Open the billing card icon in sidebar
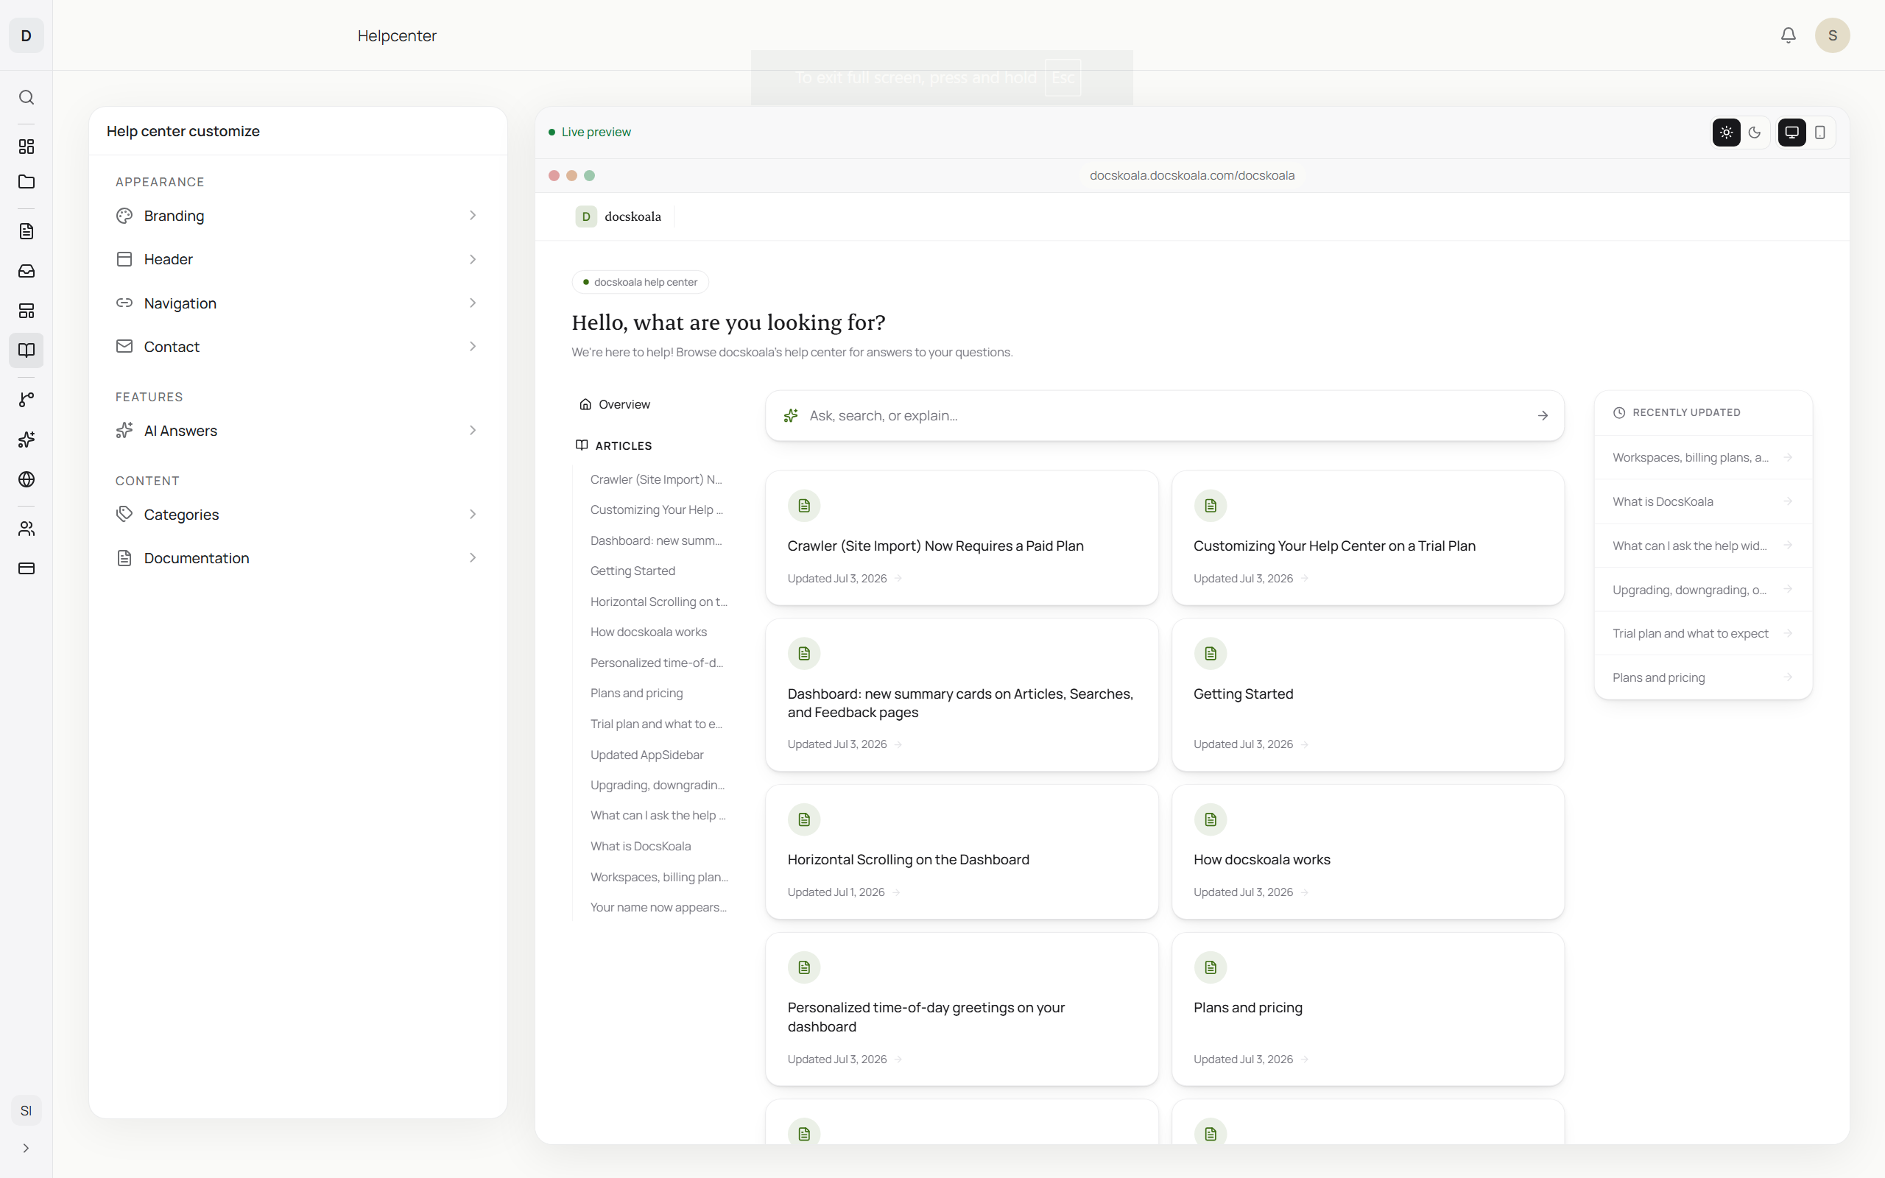 (x=27, y=568)
